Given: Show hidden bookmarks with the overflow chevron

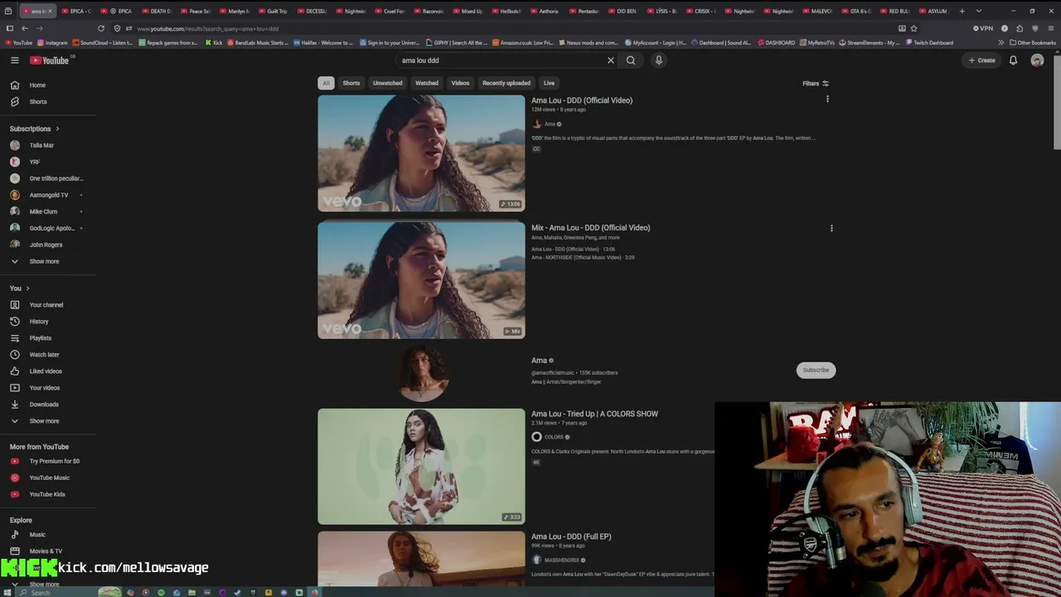Looking at the screenshot, I should [1000, 42].
